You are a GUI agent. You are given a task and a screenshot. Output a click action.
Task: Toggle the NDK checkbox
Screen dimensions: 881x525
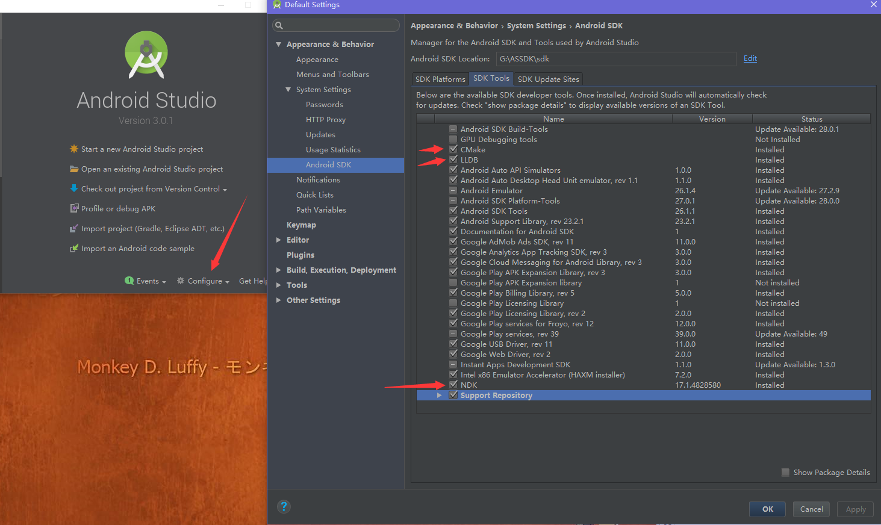click(x=453, y=385)
